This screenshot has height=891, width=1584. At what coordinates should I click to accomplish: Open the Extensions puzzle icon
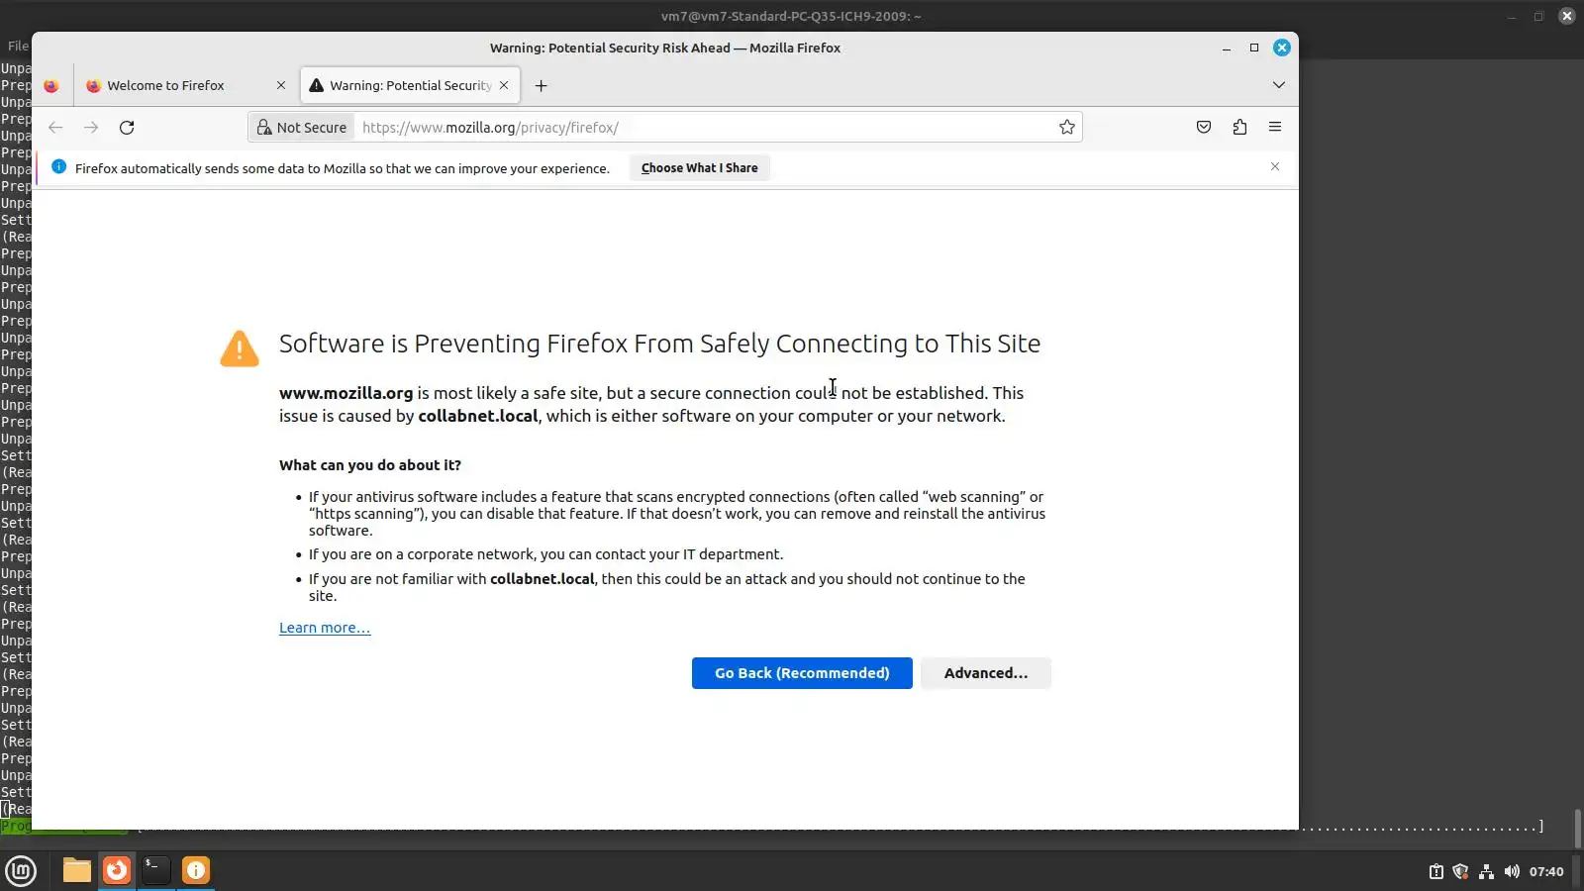pos(1239,128)
